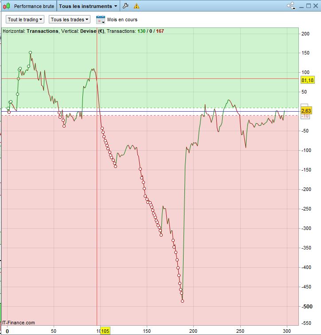Click the candlestick chart icon in title bar
The width and height of the screenshot is (321, 335).
pos(7,6)
